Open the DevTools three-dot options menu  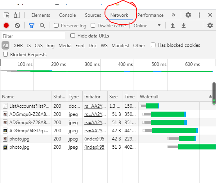pos(199,15)
